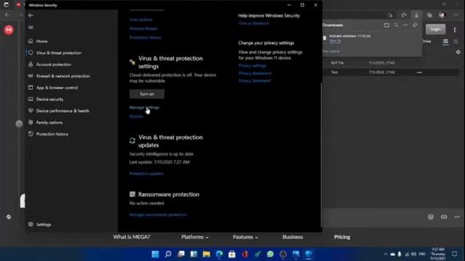Open the Privacy settings link
Screen dimensions: 465x261
252,66
